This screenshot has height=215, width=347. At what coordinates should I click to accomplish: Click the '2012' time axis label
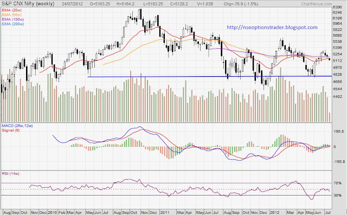275,213
